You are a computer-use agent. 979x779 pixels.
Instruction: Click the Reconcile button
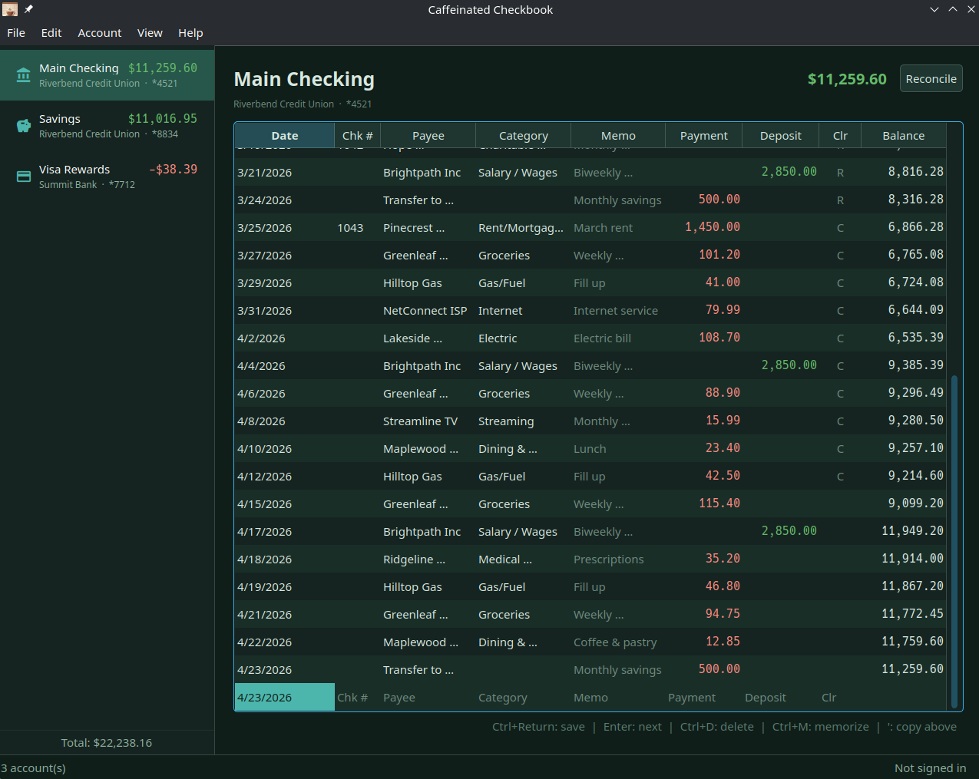931,78
